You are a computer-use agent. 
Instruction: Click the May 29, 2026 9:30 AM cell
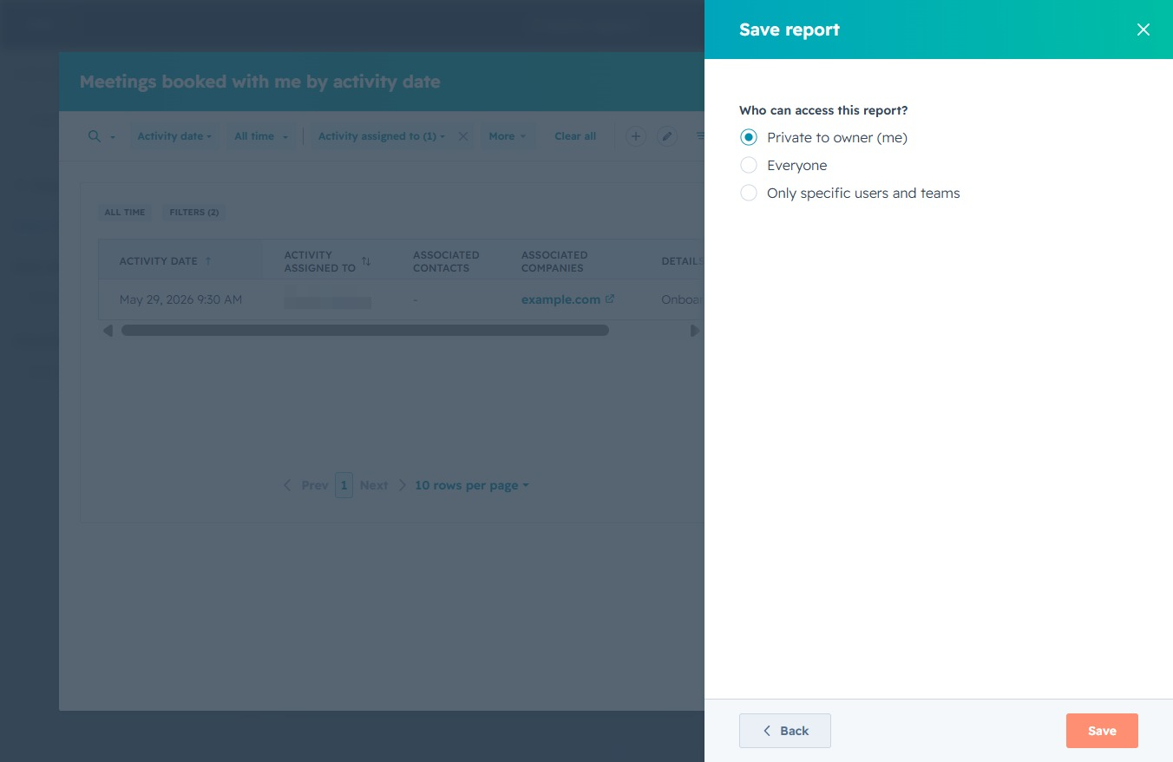[x=180, y=299]
